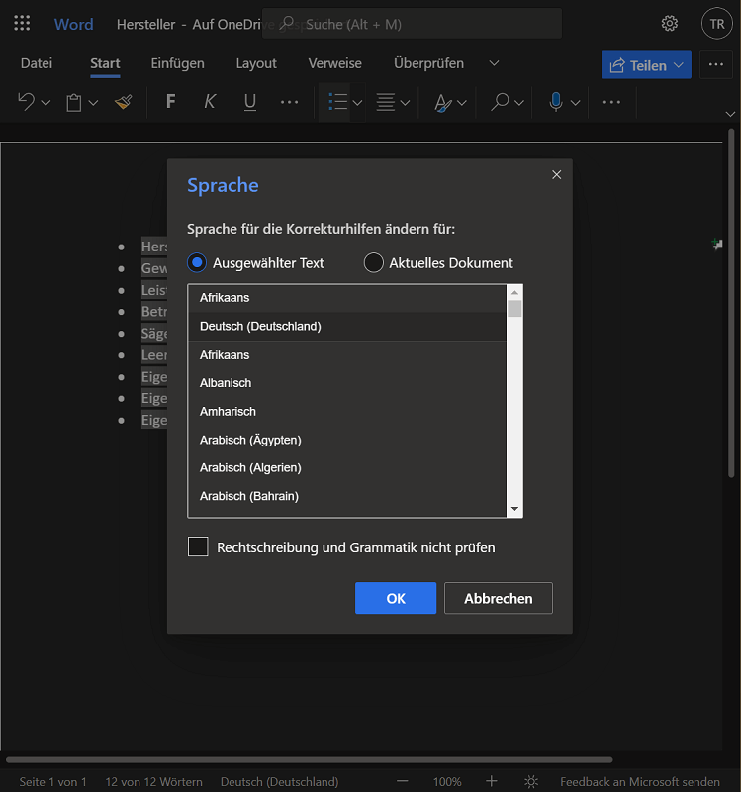
Task: Confirm the dialog with OK
Action: (396, 598)
